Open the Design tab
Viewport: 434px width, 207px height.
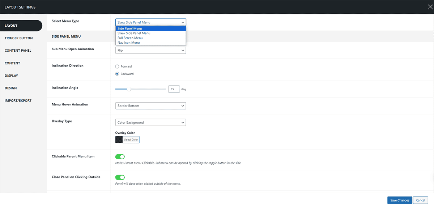click(x=10, y=88)
